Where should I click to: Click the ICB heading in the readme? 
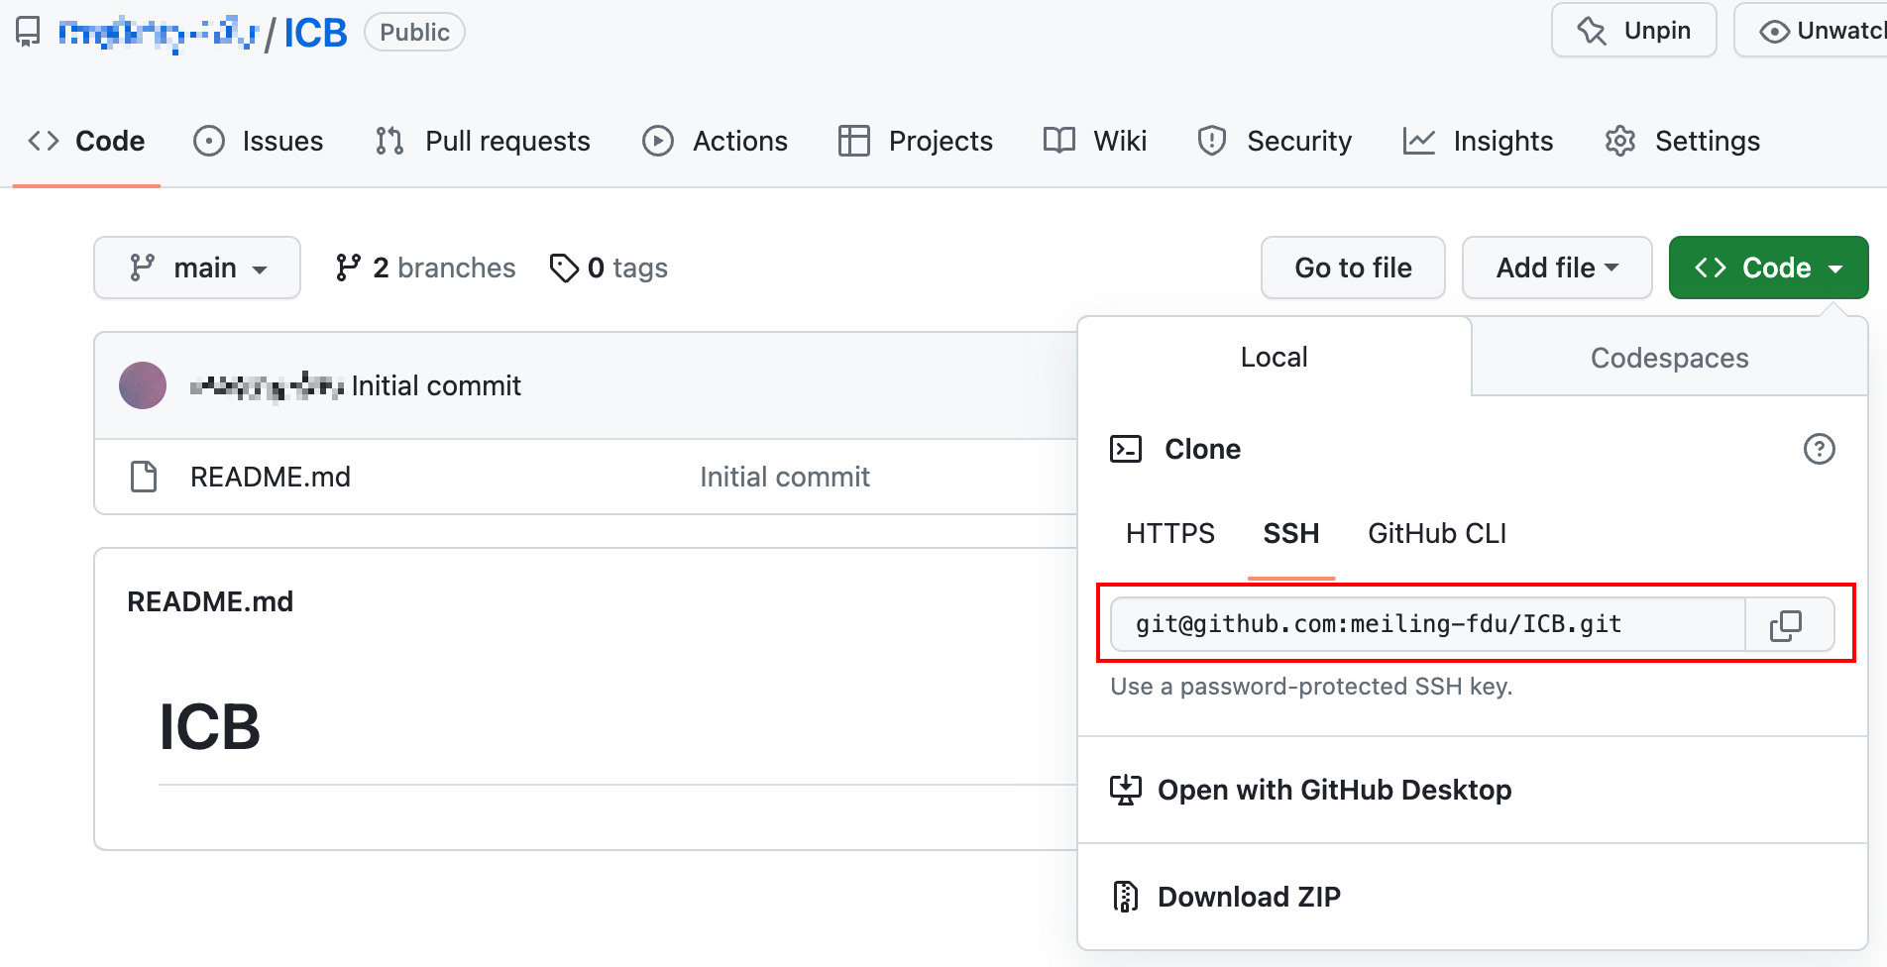(209, 726)
